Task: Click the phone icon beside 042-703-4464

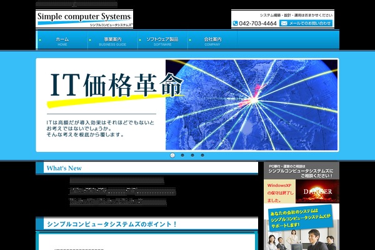Action: coord(236,23)
